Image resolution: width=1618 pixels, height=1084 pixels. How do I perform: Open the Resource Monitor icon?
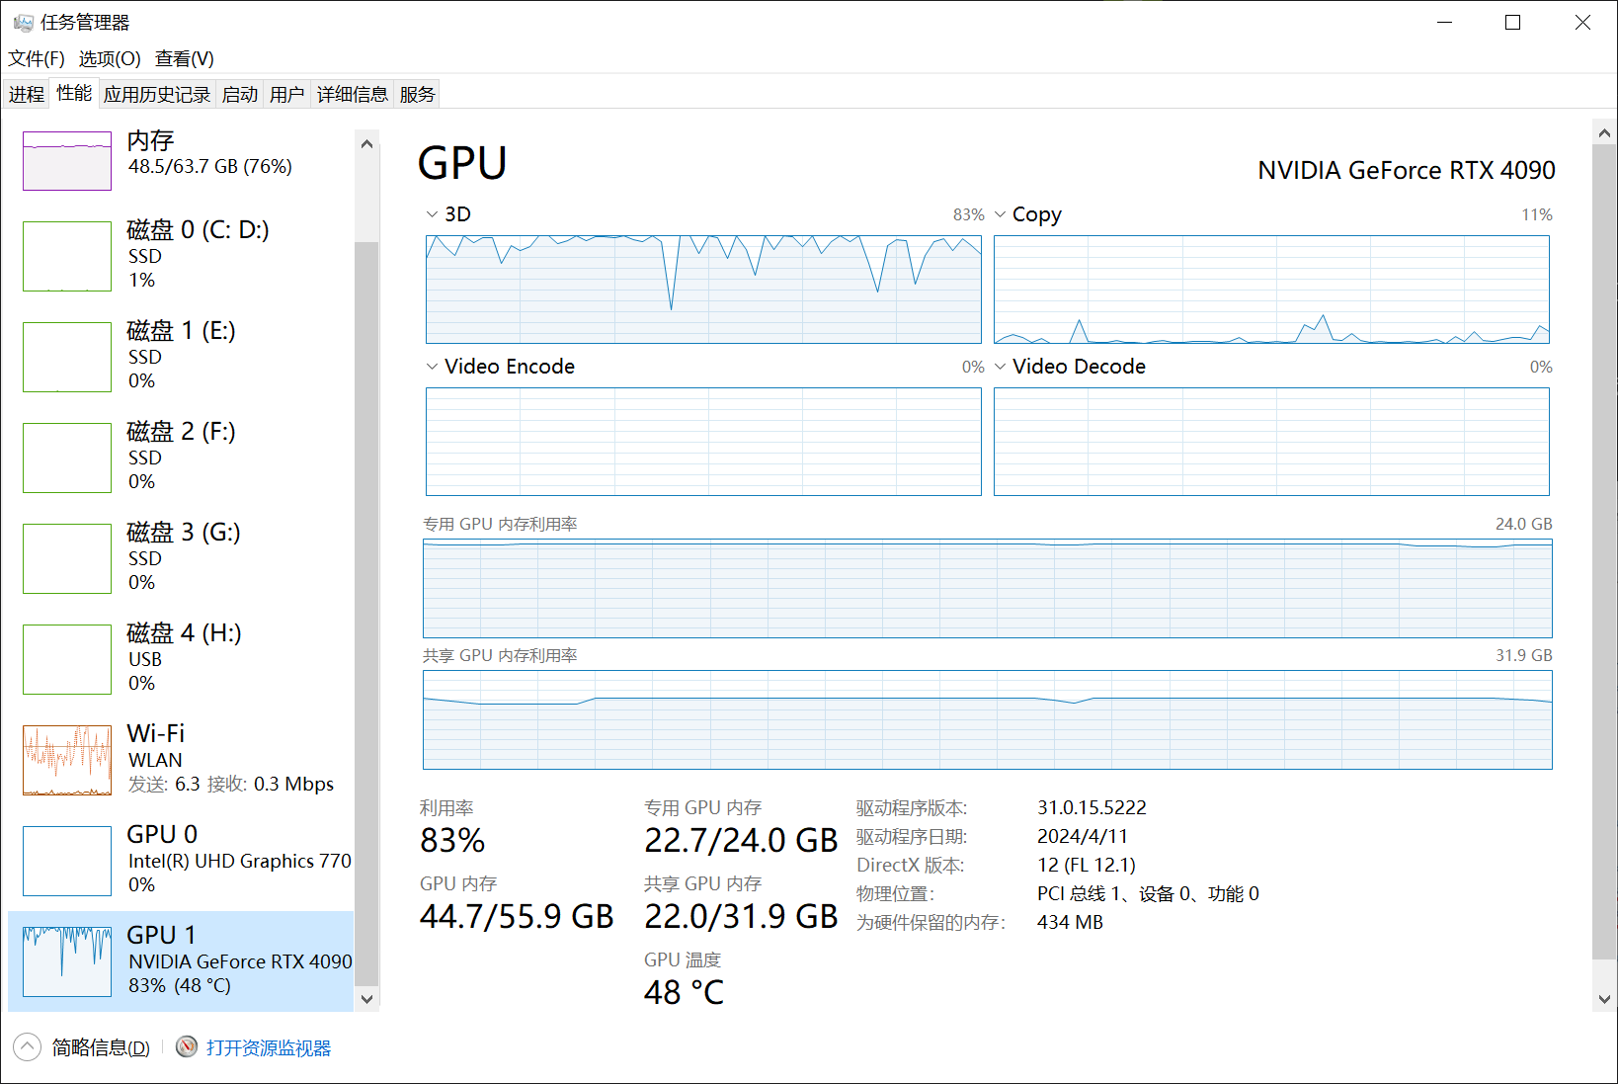187,1046
